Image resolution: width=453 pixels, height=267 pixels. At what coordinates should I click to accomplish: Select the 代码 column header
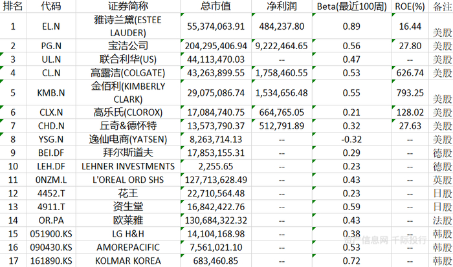click(51, 6)
